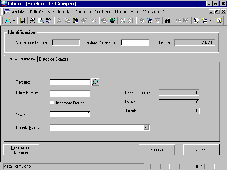Click the Total value field

click(x=179, y=111)
